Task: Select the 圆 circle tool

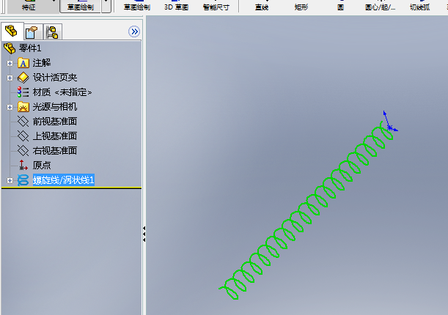Action: 340,7
